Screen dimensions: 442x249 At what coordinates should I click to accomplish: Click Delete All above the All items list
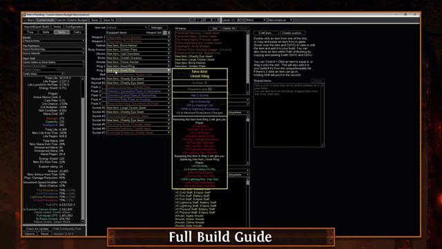tap(229, 28)
